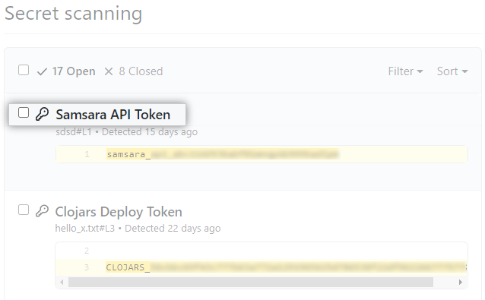Click the Filter dropdown caret arrow

420,71
